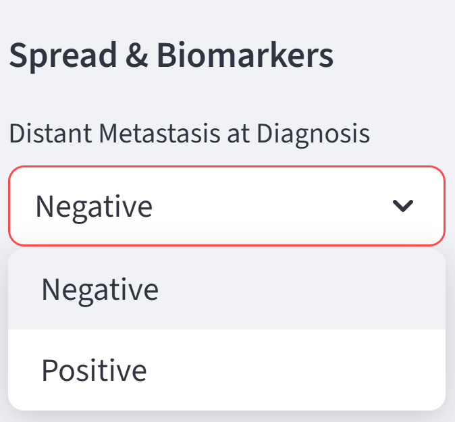Click the Spread & Biomarkers heading

[x=171, y=57]
